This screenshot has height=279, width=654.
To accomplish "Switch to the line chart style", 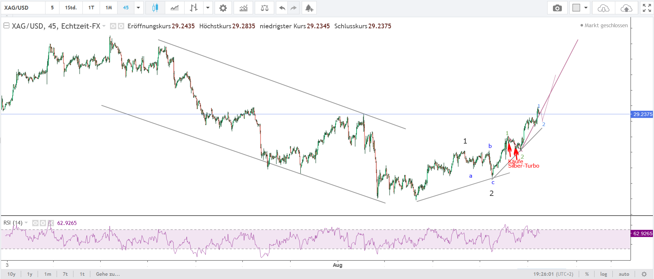I will [175, 8].
